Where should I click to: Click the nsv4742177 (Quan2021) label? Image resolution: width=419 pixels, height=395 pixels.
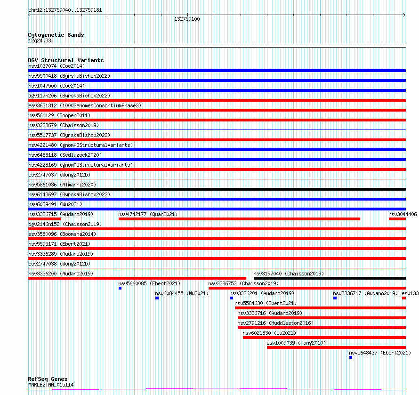[x=148, y=214]
